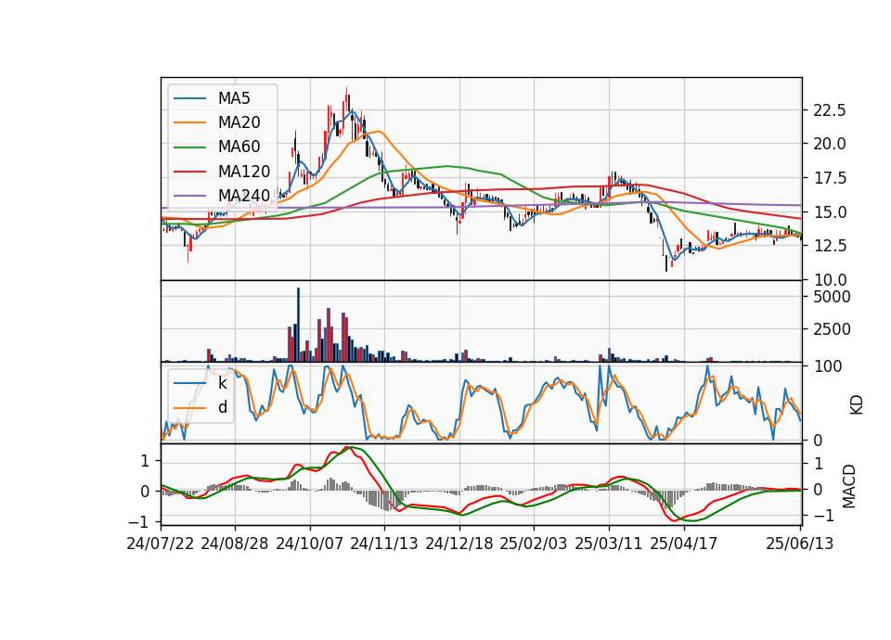Click the 17.5 price axis tick
The image size is (891, 640).
pos(830,178)
